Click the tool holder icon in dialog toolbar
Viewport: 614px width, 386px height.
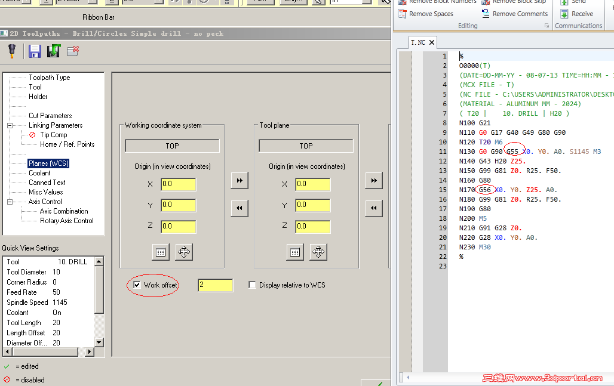[12, 51]
